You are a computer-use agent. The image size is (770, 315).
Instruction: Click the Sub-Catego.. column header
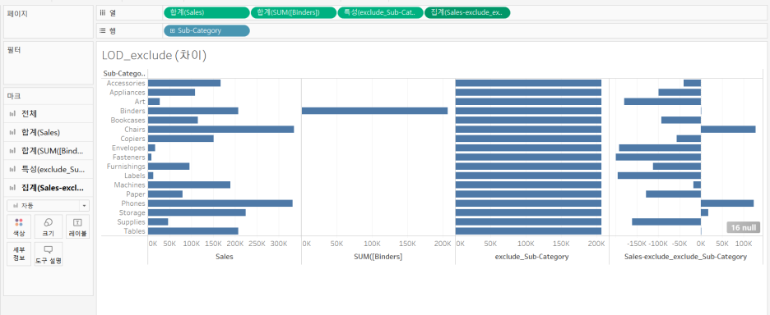pyautogui.click(x=124, y=74)
